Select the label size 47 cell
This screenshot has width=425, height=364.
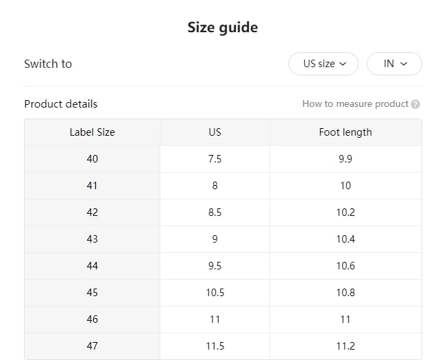(93, 346)
